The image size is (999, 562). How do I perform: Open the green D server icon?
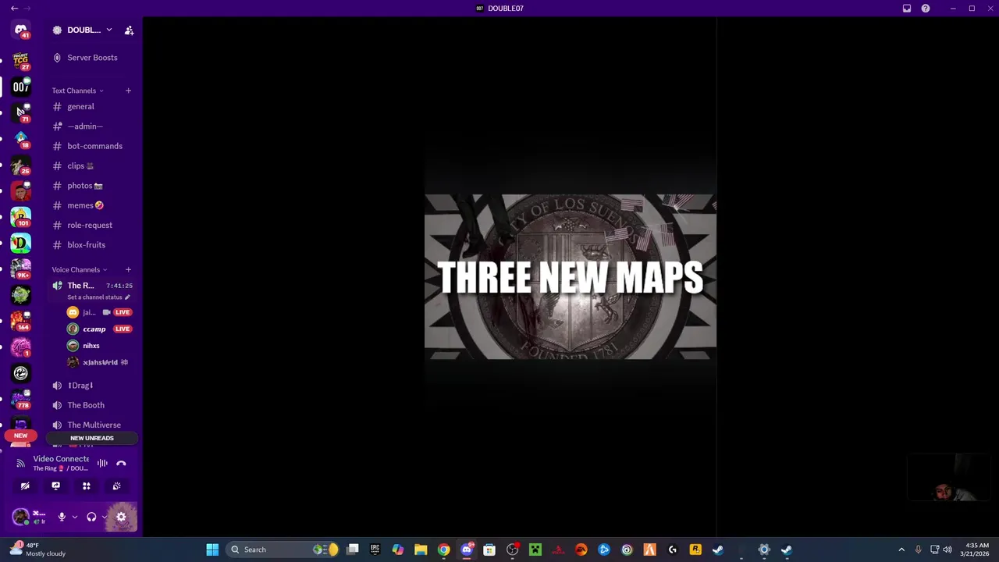[21, 244]
